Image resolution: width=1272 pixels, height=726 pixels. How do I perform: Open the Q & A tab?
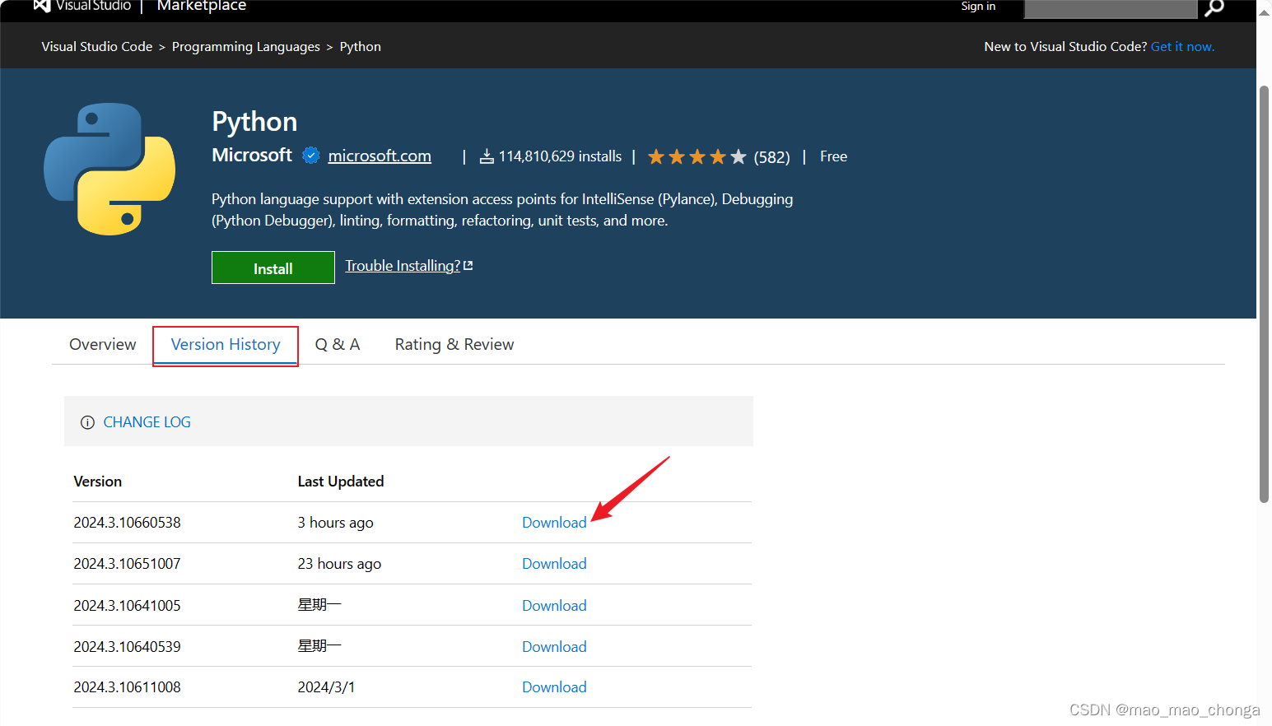(338, 344)
